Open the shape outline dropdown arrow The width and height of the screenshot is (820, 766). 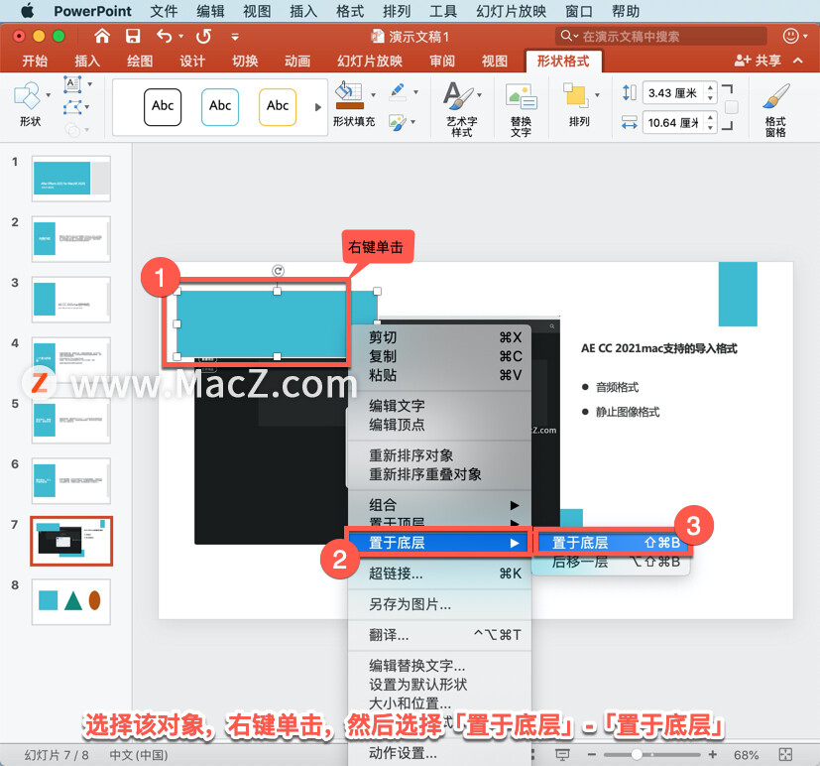pyautogui.click(x=415, y=92)
